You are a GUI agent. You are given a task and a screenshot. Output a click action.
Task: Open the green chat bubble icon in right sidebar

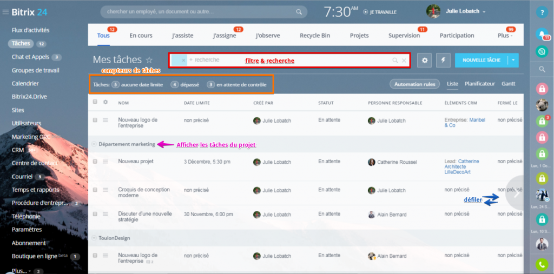point(542,52)
